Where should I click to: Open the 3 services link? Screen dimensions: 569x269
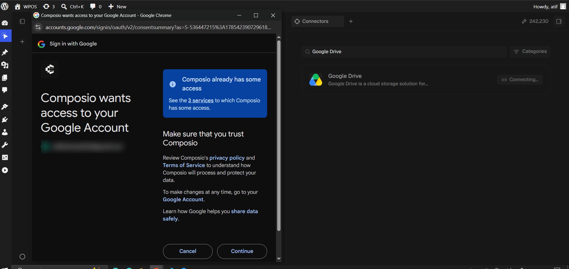click(201, 100)
